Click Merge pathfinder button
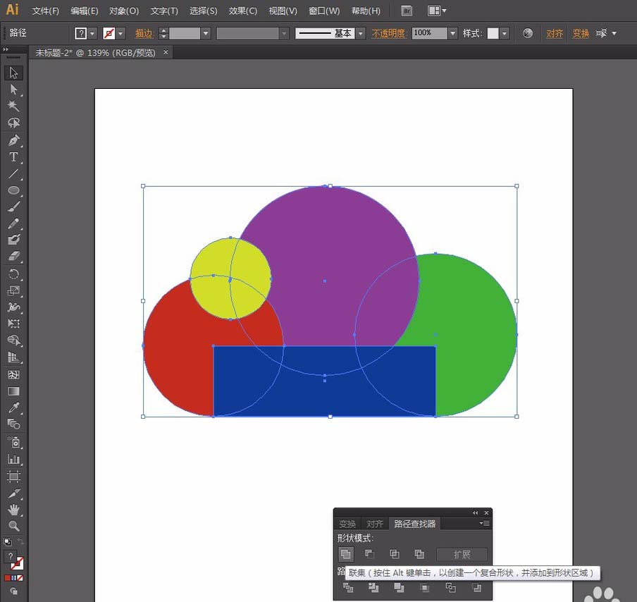 tap(399, 587)
